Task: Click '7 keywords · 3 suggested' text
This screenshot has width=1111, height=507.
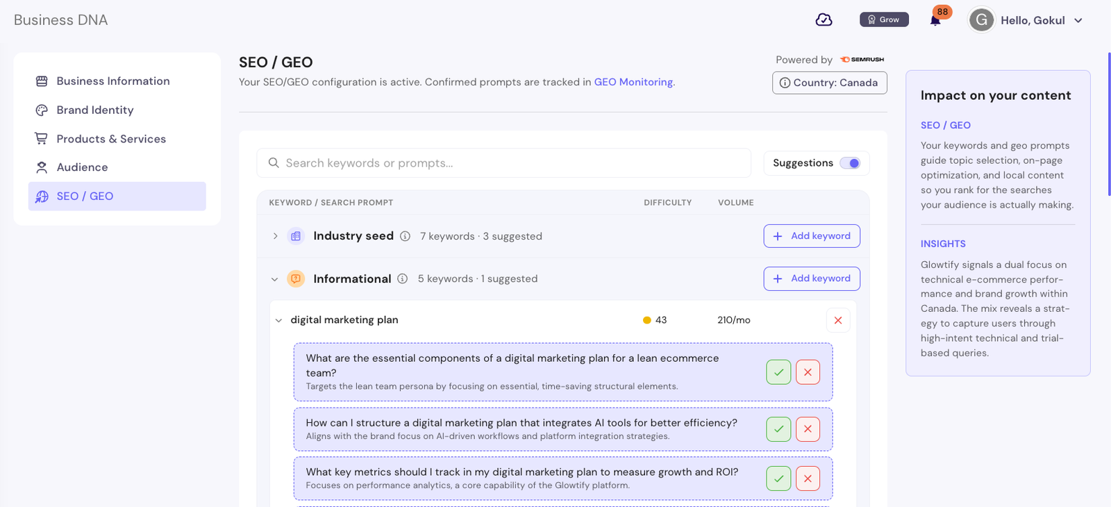Action: [481, 236]
